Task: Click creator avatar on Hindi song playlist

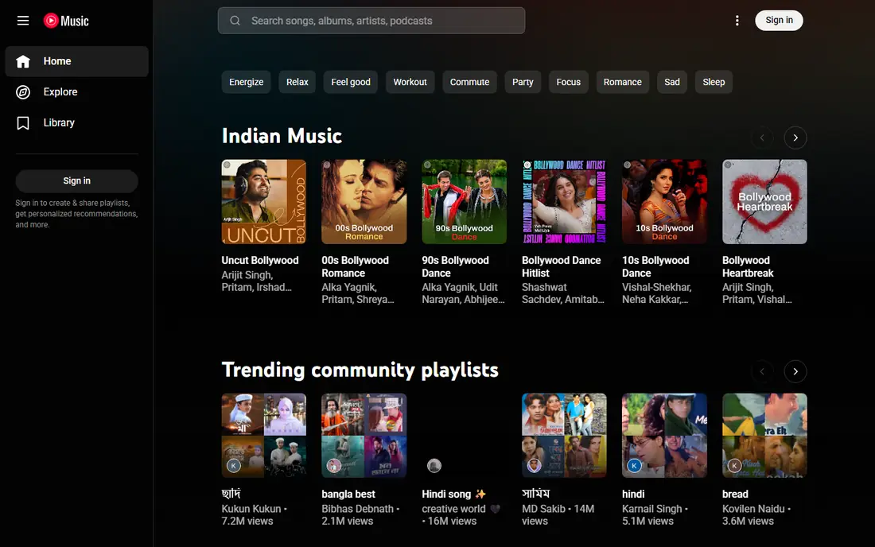Action: click(x=434, y=465)
